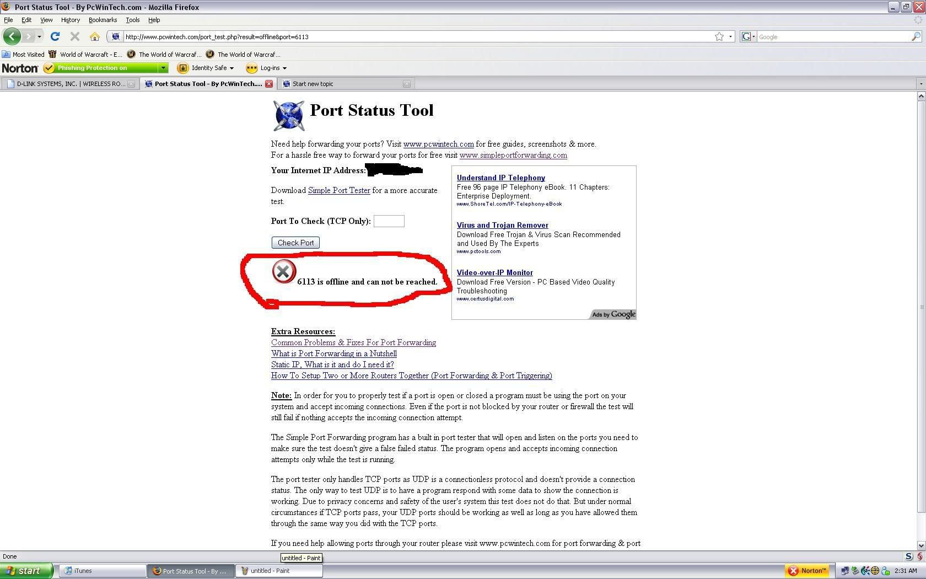The height and width of the screenshot is (579, 926).
Task: Expand the Phishing Protection dropdown
Action: [x=163, y=68]
